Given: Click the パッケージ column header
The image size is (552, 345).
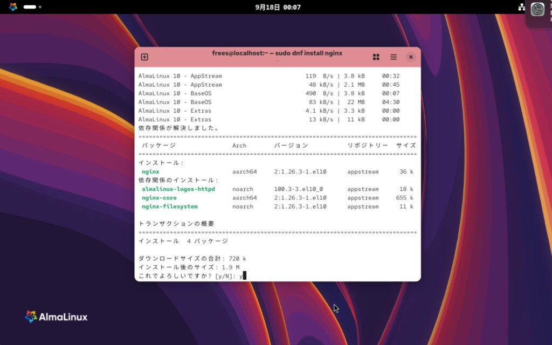Looking at the screenshot, I should click(158, 146).
